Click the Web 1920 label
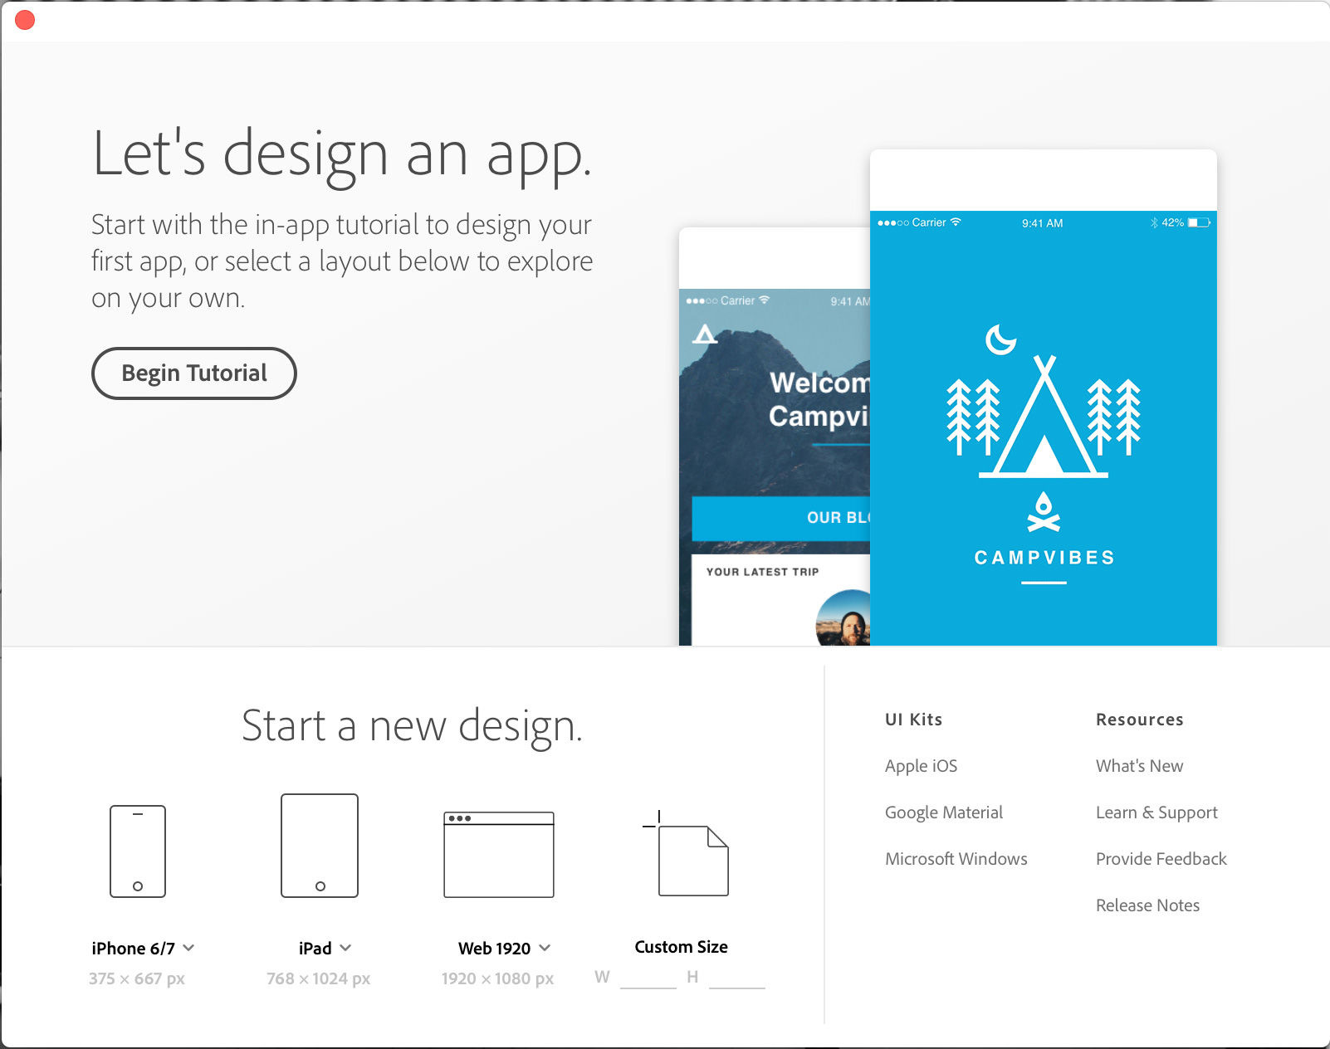Viewport: 1330px width, 1049px height. [x=494, y=948]
